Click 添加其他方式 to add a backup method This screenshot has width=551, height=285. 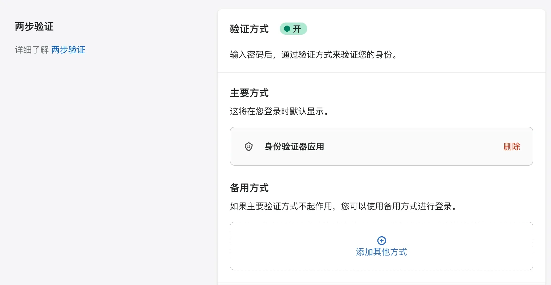pos(381,252)
